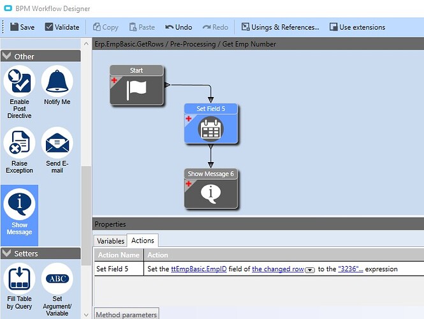424x319 pixels.
Task: Undo the last change
Action: [179, 27]
